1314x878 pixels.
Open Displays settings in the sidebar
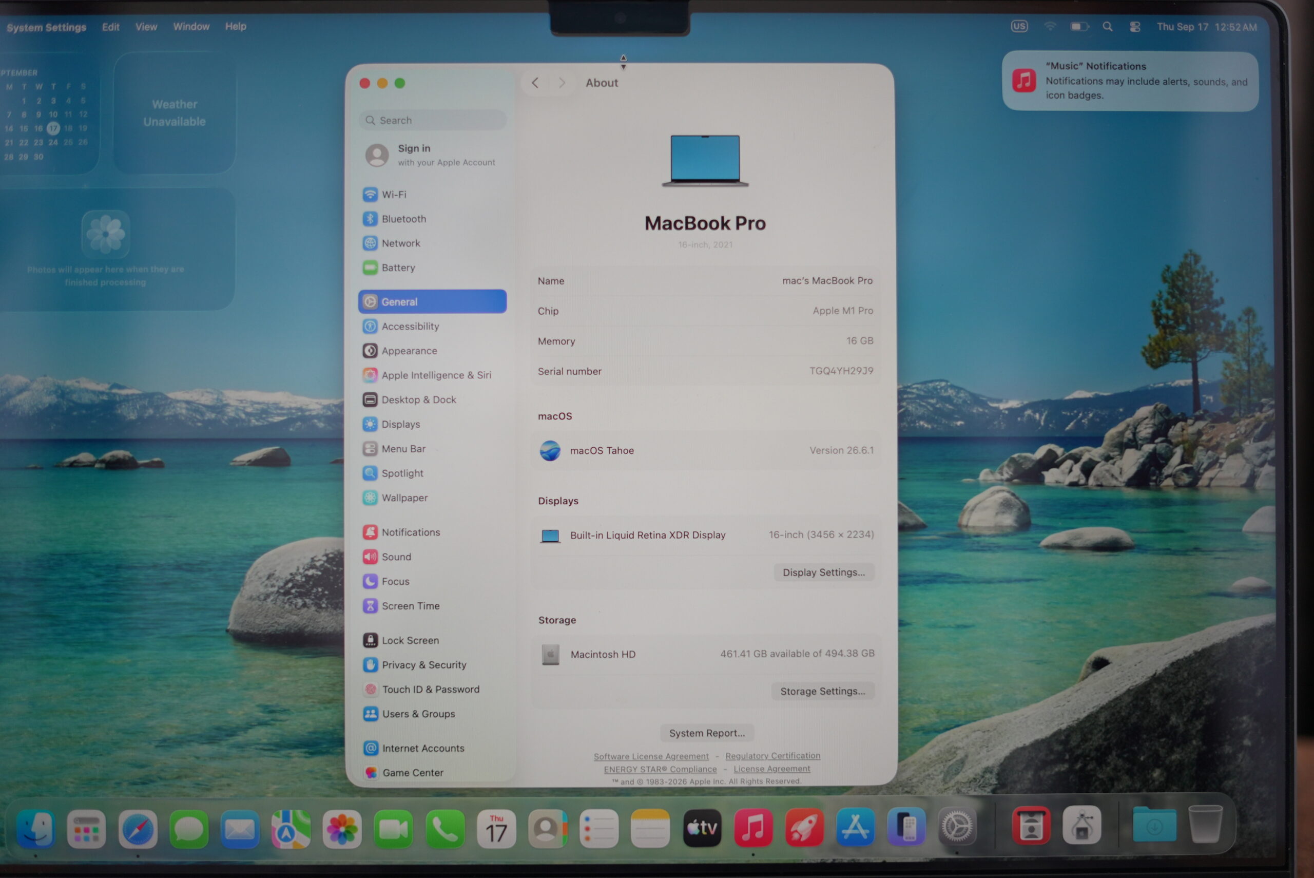point(432,425)
